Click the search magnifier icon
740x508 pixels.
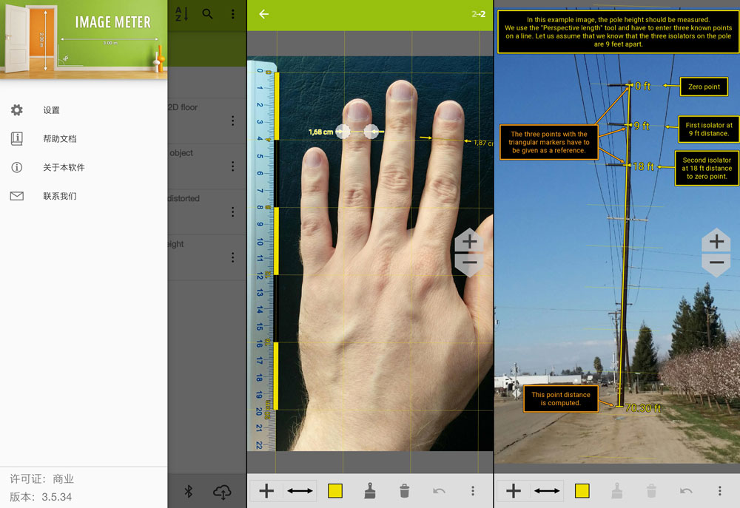pos(207,14)
